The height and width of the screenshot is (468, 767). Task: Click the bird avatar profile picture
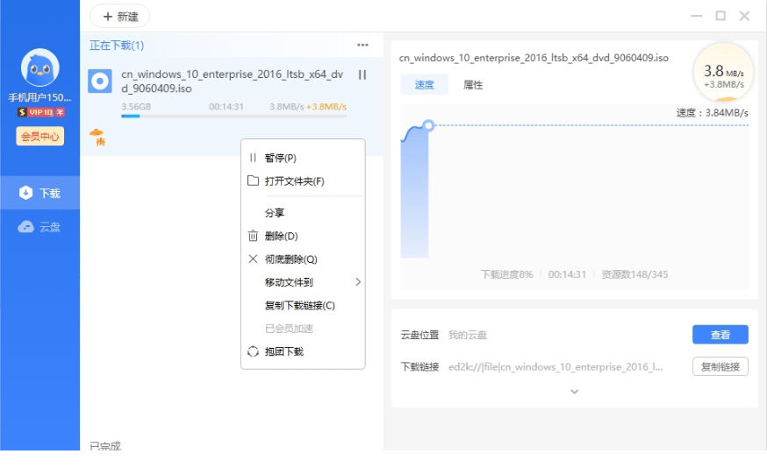tap(39, 67)
